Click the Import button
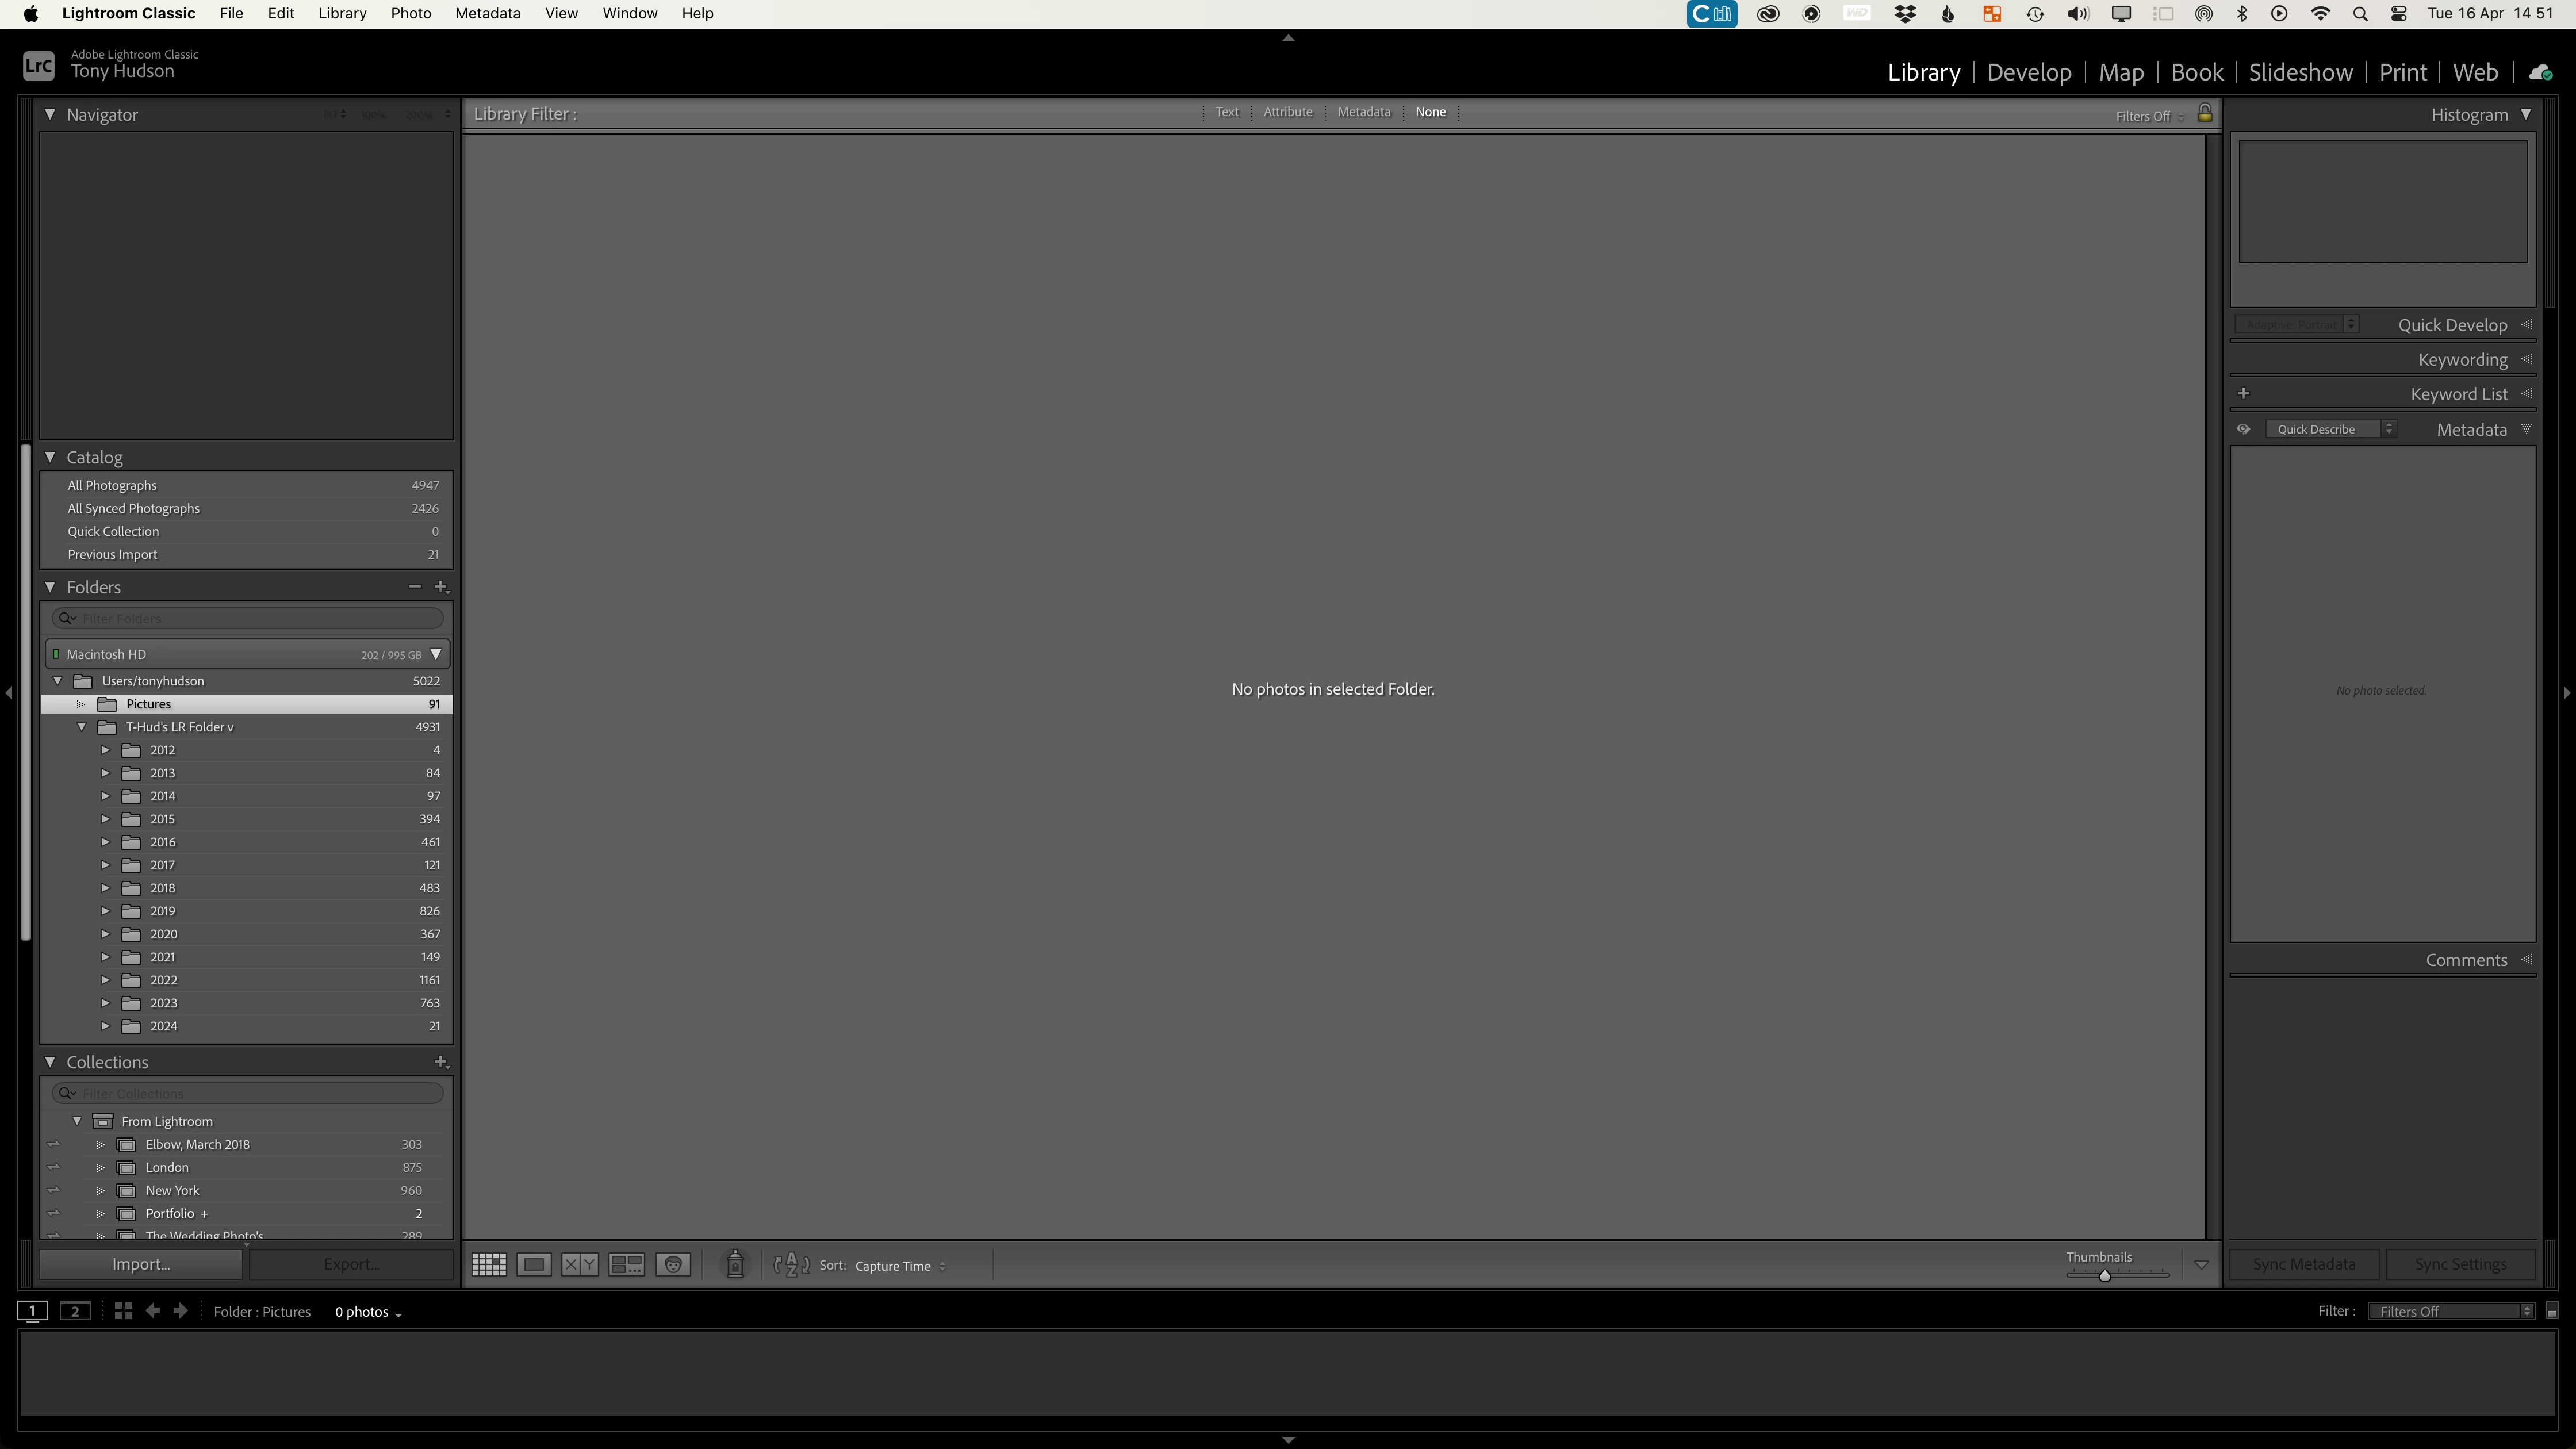Screen dimensions: 2576x1449 click(x=141, y=1264)
